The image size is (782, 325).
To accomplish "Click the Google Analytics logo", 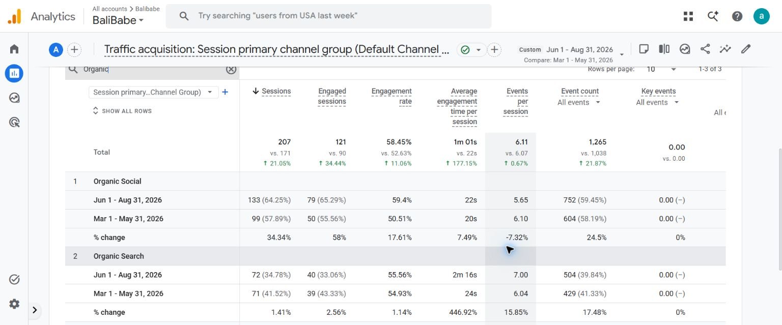I will [14, 16].
